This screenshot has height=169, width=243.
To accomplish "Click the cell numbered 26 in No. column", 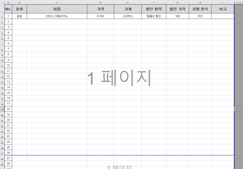I will (8, 153).
